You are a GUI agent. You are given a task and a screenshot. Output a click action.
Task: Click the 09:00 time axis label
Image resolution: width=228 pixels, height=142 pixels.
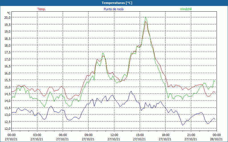point(88,135)
